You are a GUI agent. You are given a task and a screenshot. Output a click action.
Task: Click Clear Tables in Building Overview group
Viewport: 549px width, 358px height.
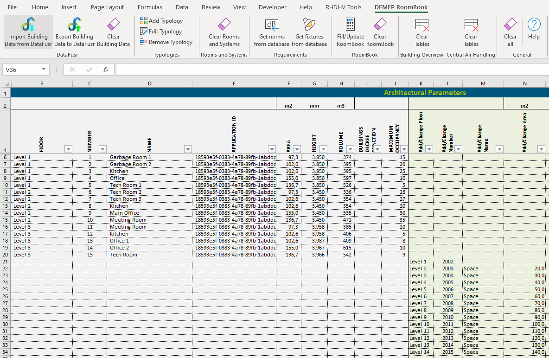point(422,25)
